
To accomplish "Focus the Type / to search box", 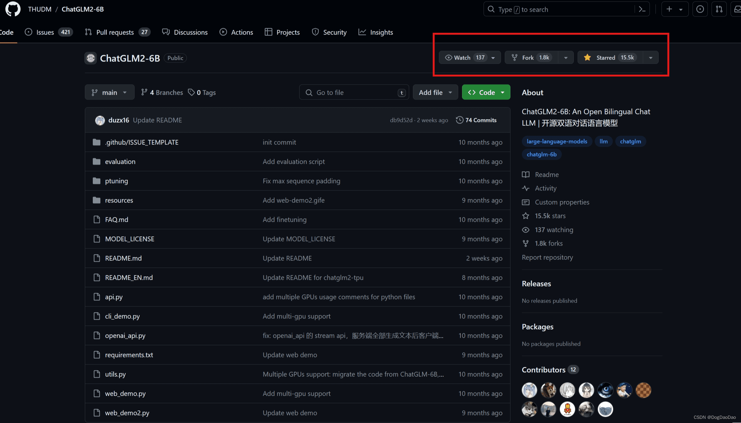I will 566,9.
